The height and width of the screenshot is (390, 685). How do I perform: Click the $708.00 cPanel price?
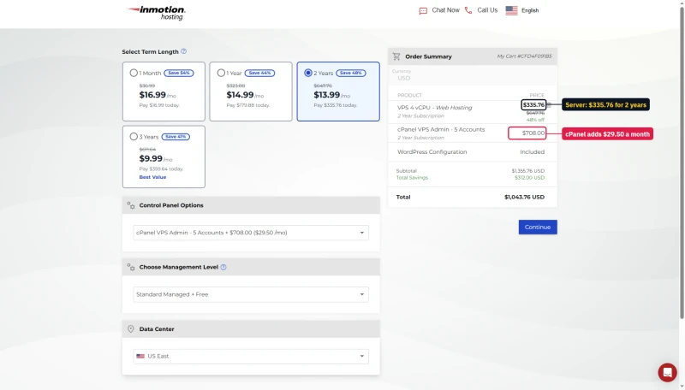[x=533, y=133]
